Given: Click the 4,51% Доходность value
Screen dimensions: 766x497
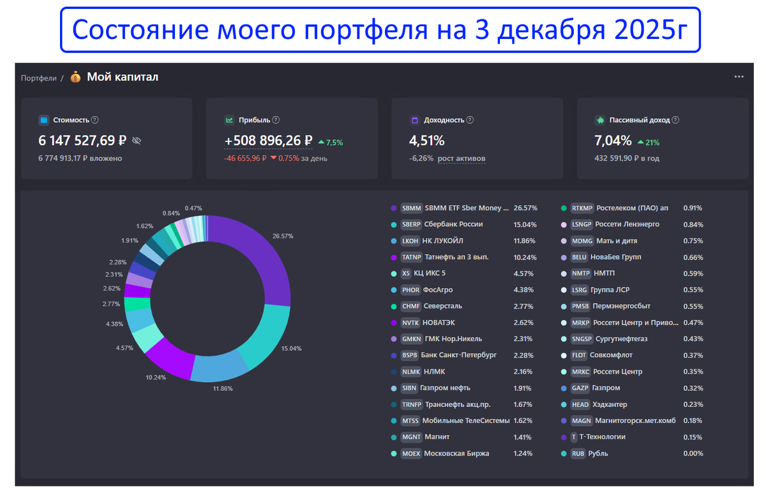Looking at the screenshot, I should pyautogui.click(x=427, y=141).
